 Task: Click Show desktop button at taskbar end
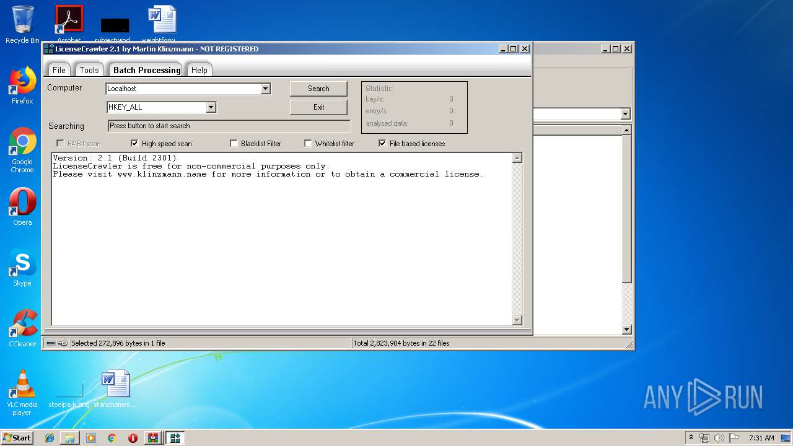click(787, 438)
